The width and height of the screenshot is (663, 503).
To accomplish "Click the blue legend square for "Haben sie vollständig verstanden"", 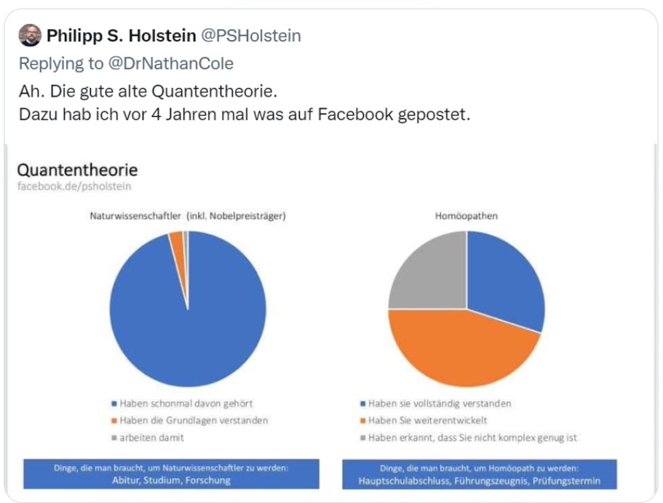I will coord(362,403).
